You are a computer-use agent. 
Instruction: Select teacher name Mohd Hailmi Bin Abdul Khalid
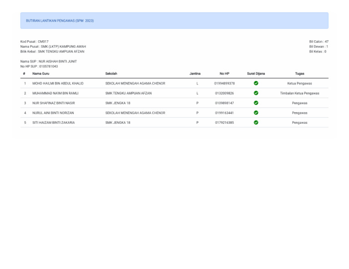(x=58, y=83)
